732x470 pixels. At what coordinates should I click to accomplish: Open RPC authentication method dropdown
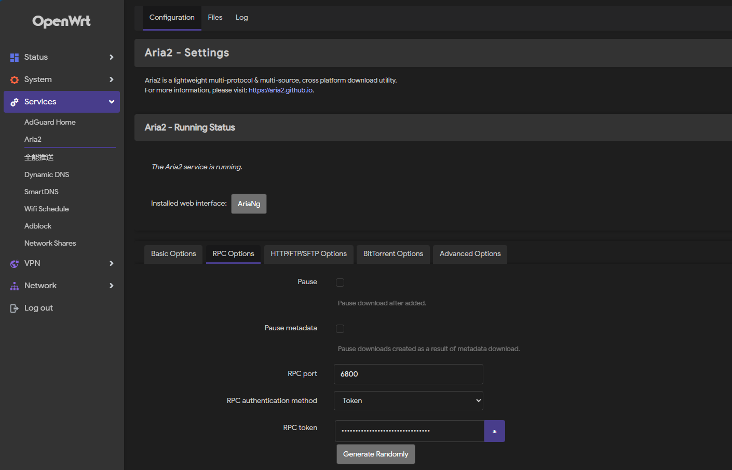point(409,401)
